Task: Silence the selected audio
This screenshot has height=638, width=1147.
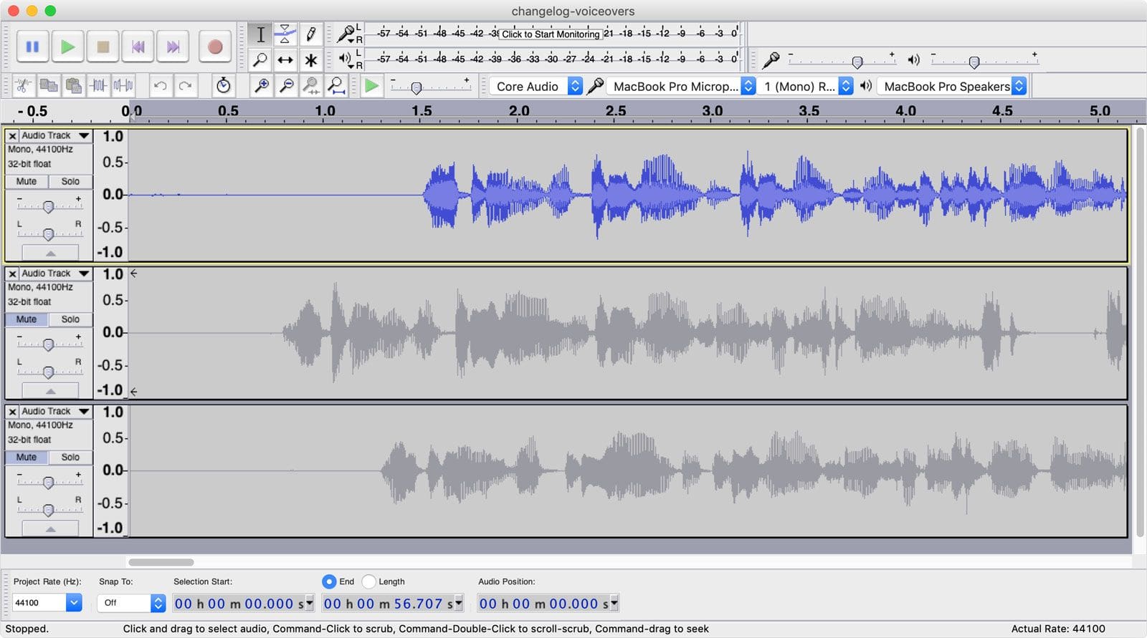Action: 123,86
